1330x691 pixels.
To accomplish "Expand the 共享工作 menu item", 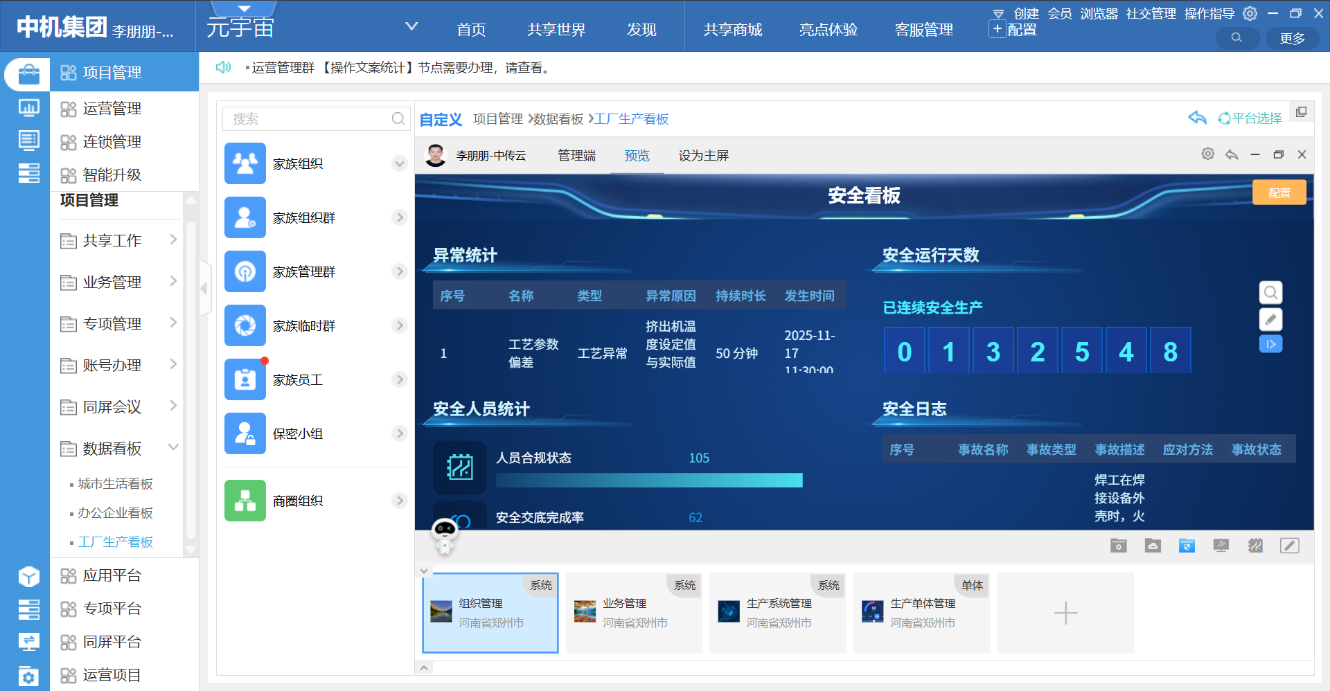I will 173,240.
